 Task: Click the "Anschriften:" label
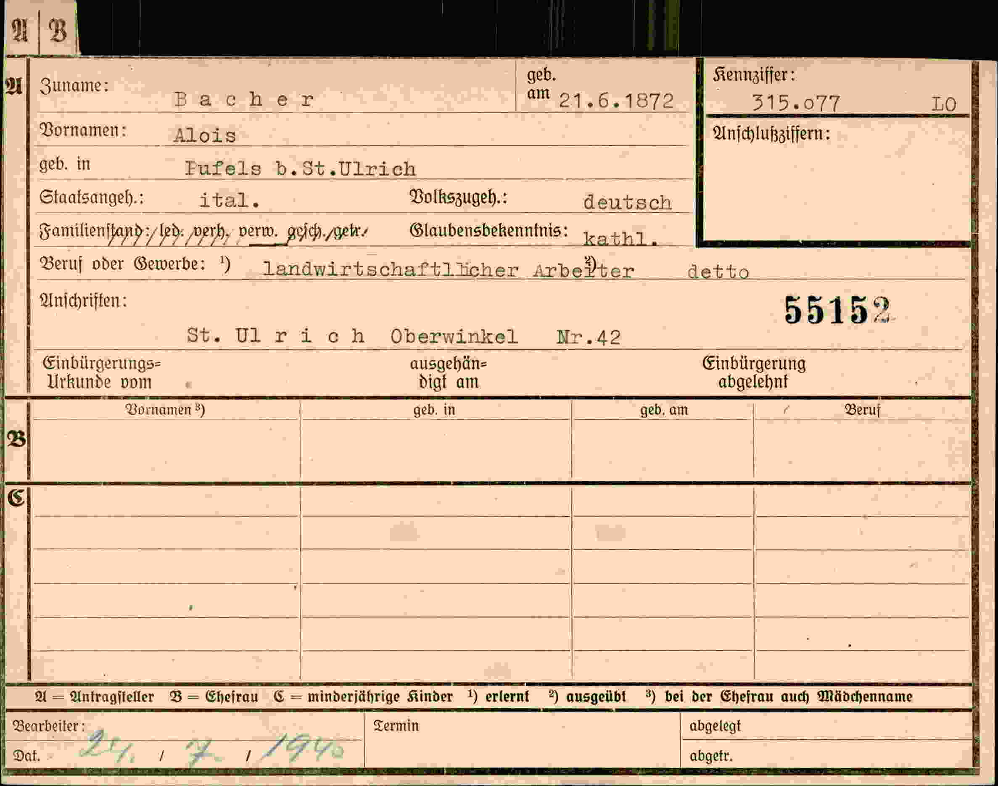tap(84, 301)
